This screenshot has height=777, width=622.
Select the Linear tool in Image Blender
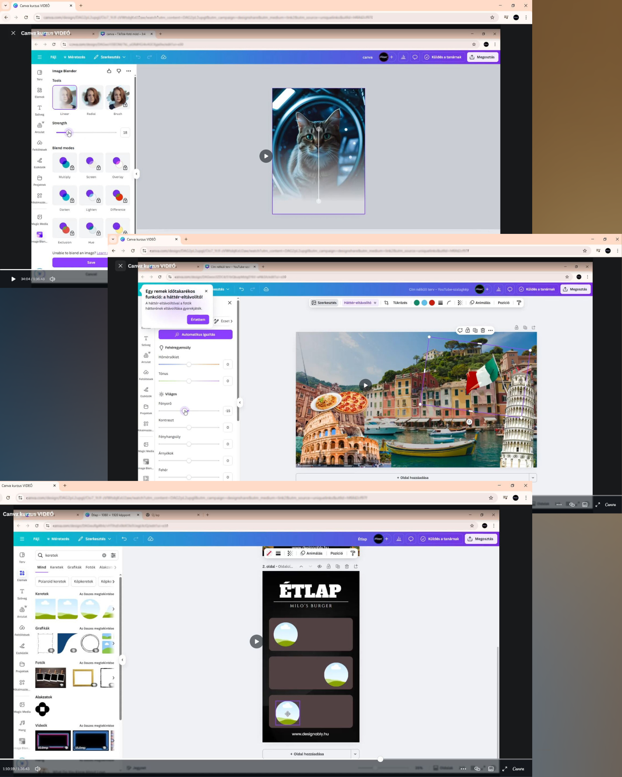pos(65,98)
